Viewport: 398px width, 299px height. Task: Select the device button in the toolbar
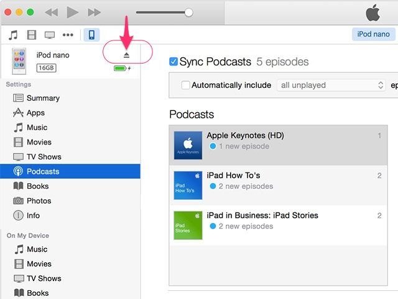[91, 35]
